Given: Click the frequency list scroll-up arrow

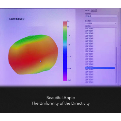Looking at the screenshot, I should (116, 29).
